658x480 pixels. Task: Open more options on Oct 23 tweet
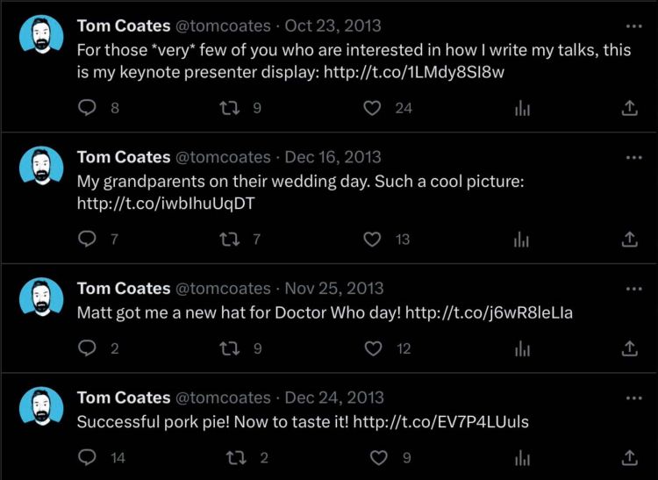coord(633,26)
